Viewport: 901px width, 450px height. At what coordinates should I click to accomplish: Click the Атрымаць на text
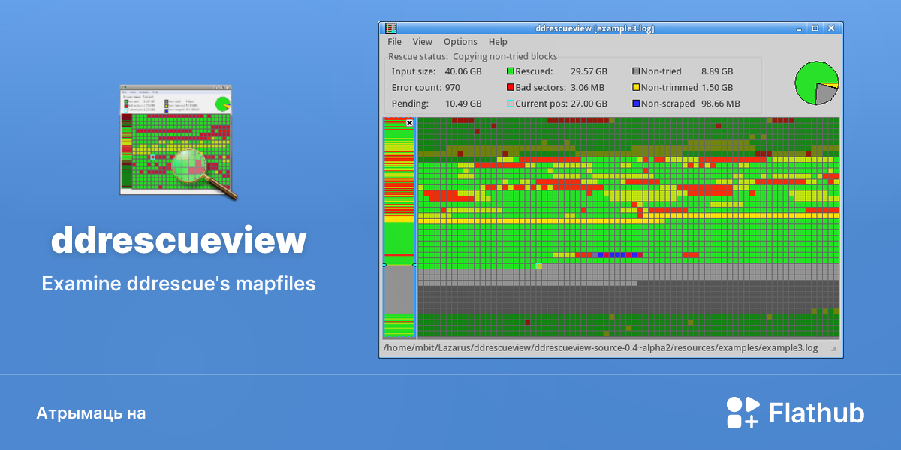[x=91, y=413]
